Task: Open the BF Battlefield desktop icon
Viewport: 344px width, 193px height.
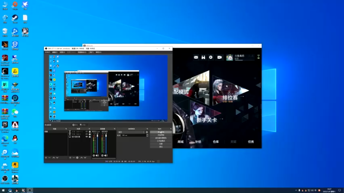Action: (x=5, y=86)
